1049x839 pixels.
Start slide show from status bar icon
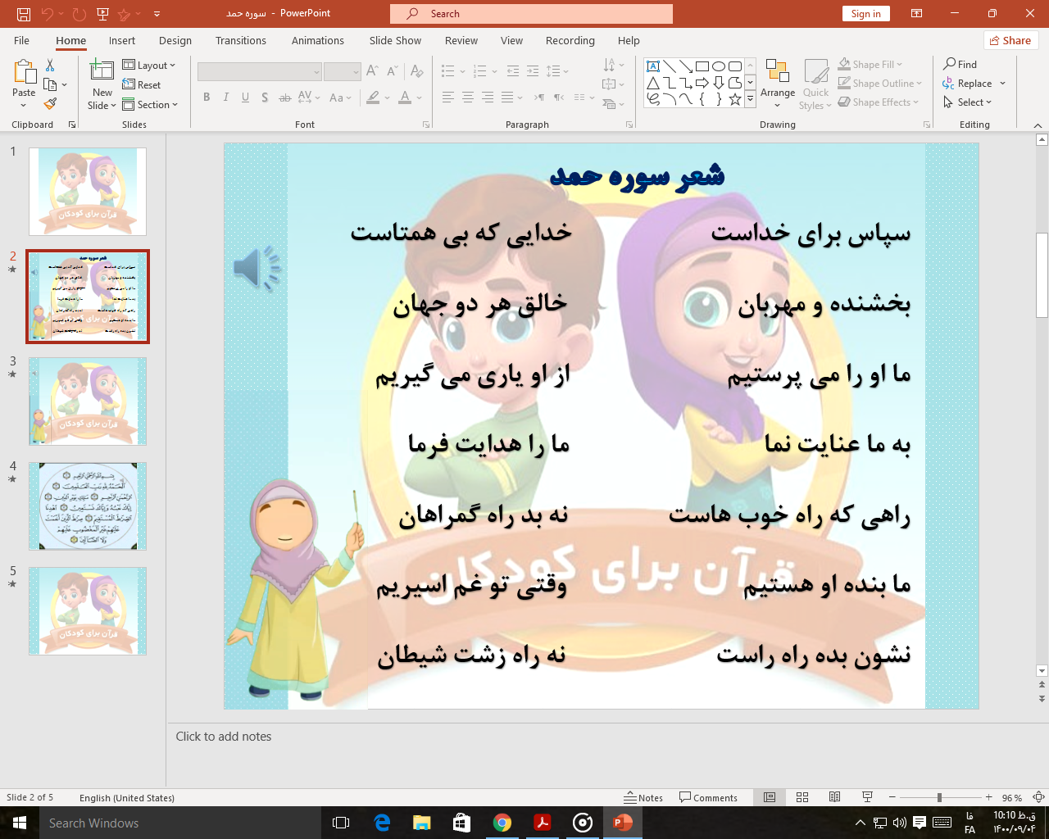pyautogui.click(x=867, y=797)
